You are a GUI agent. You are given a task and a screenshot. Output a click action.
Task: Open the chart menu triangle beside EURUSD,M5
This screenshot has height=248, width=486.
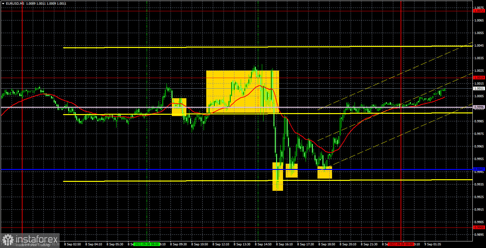pos(3,3)
